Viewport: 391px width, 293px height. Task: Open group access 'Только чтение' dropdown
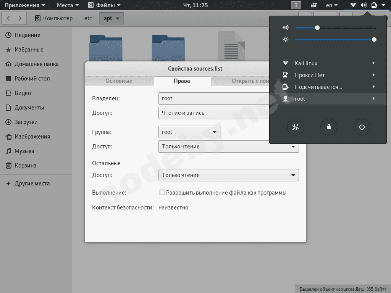click(228, 146)
